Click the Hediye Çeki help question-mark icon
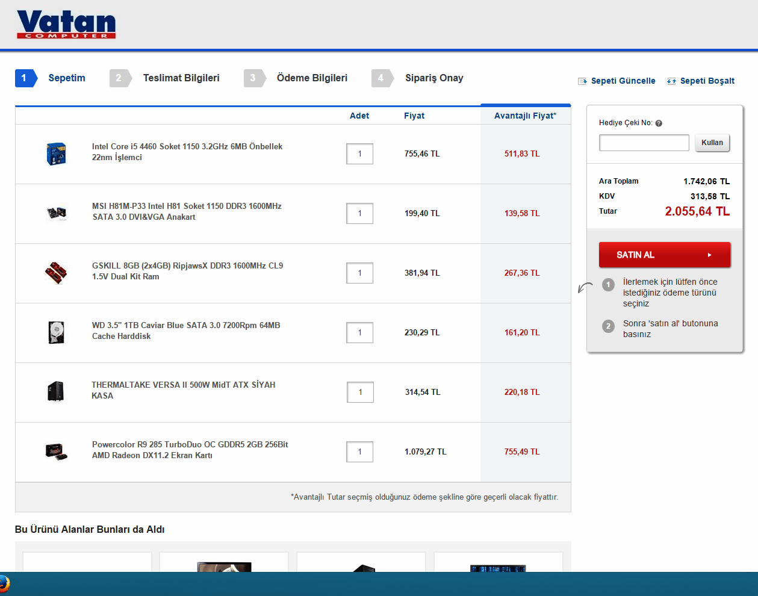This screenshot has width=758, height=596. (x=659, y=123)
